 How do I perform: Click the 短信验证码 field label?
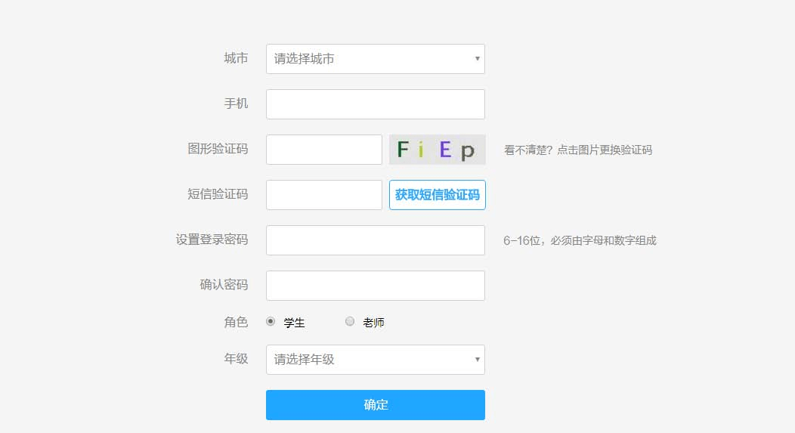click(x=218, y=194)
